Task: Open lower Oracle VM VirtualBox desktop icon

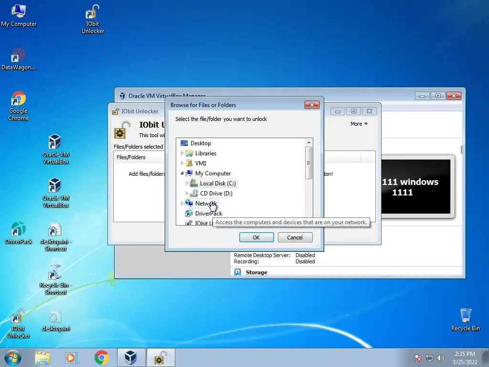Action: [x=55, y=193]
